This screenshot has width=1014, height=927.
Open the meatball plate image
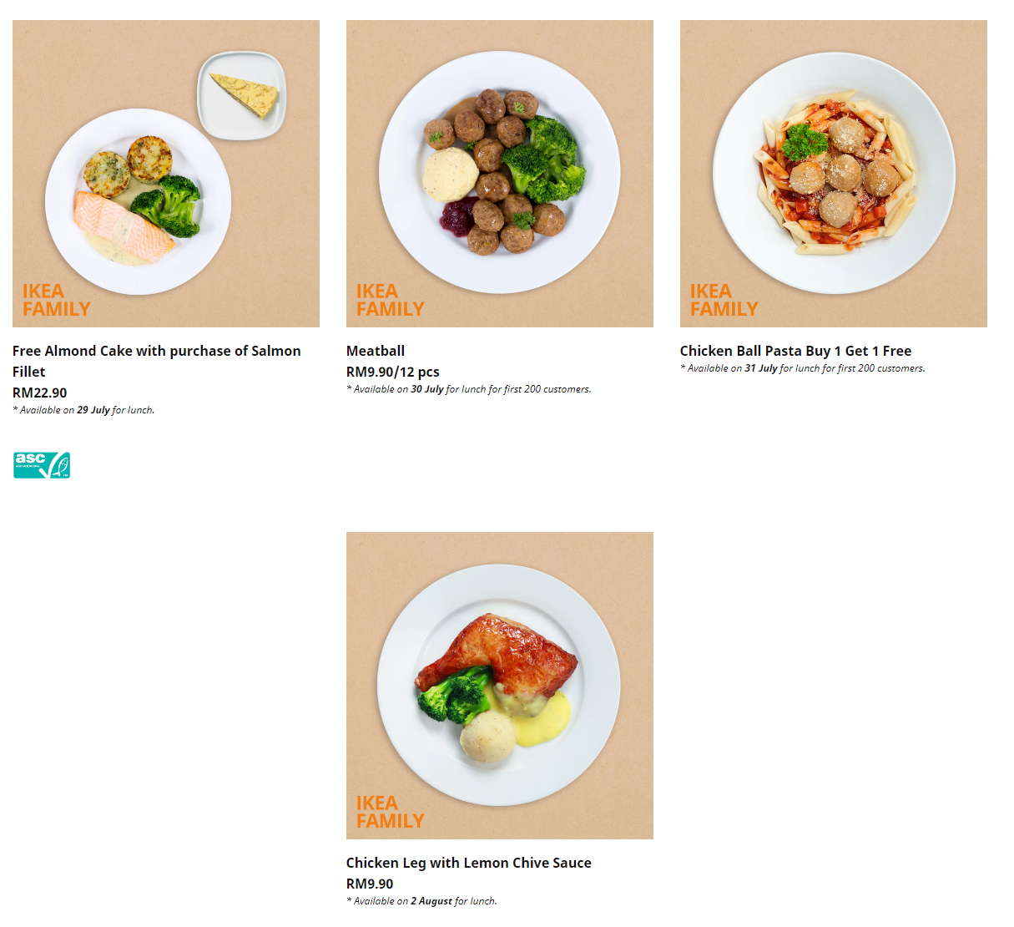click(500, 174)
